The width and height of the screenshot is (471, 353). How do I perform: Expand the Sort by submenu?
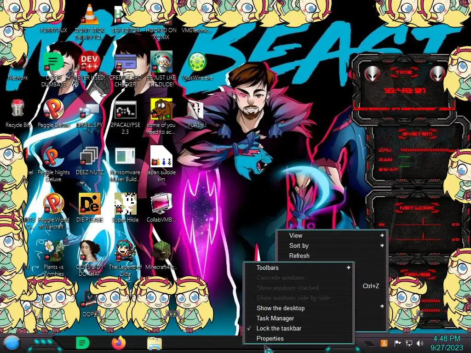tap(332, 245)
